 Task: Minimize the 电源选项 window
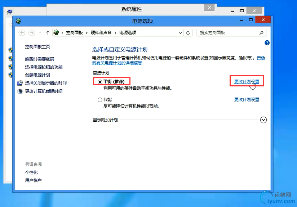(241, 20)
